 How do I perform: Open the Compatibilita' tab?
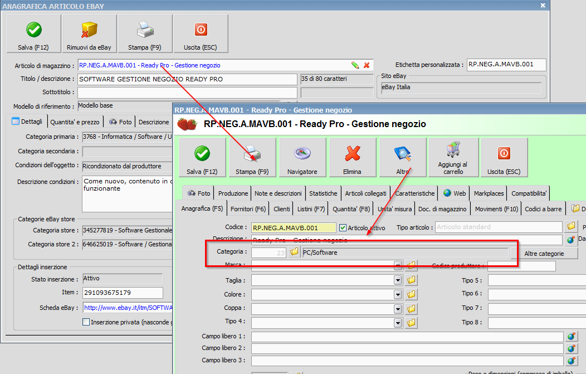coord(529,193)
